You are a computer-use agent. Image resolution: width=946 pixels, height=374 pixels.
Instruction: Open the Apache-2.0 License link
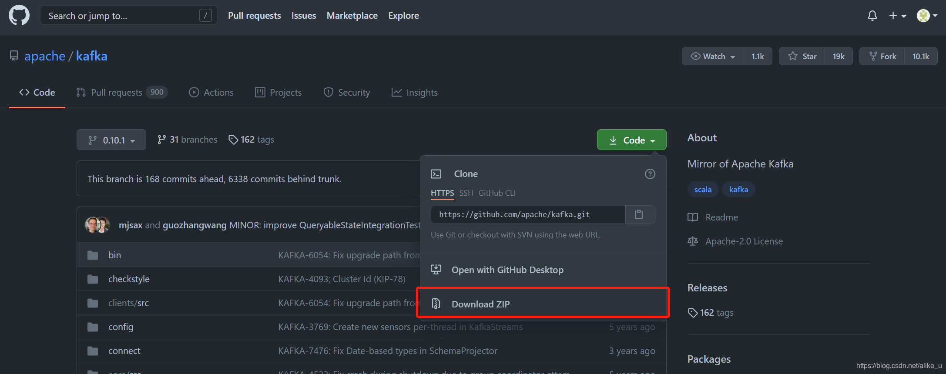coord(735,241)
